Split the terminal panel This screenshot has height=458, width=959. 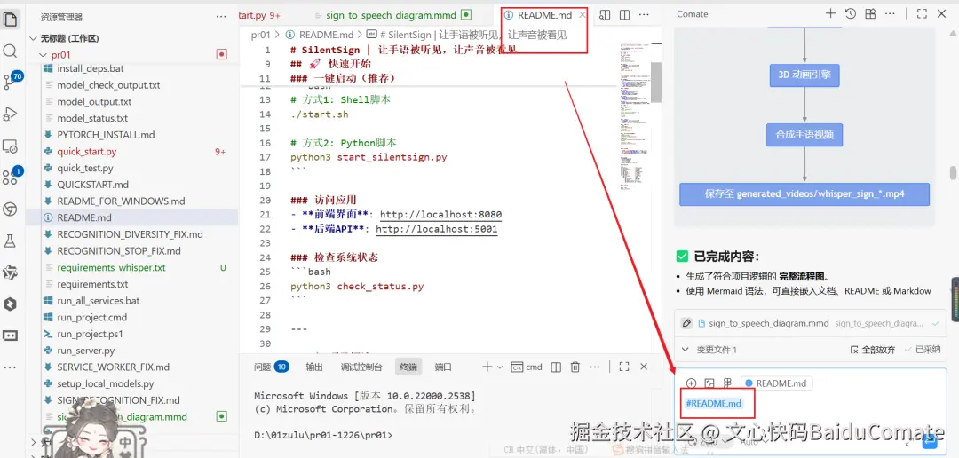pos(556,367)
